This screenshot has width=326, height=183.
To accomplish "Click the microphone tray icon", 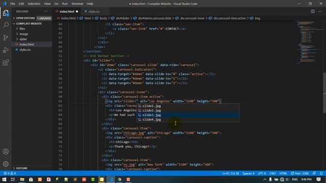I will coord(270,179).
